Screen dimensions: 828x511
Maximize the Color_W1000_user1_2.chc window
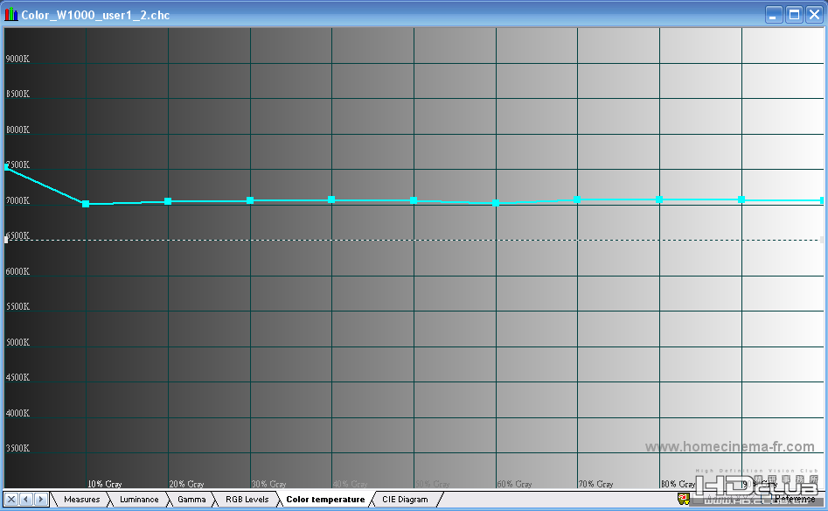[x=794, y=15]
